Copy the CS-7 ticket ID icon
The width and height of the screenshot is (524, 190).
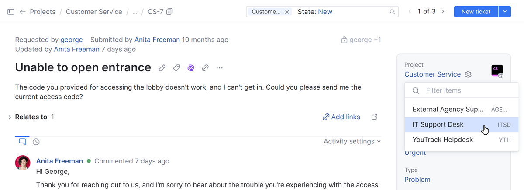170,12
